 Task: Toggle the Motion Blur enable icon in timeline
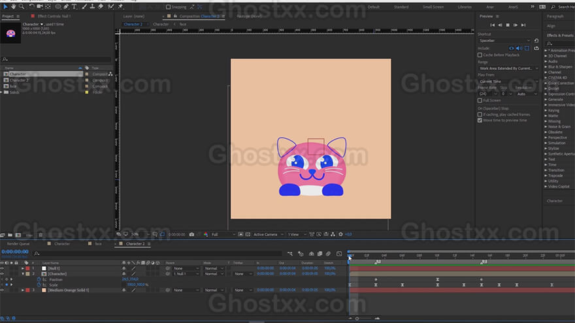pos(328,253)
